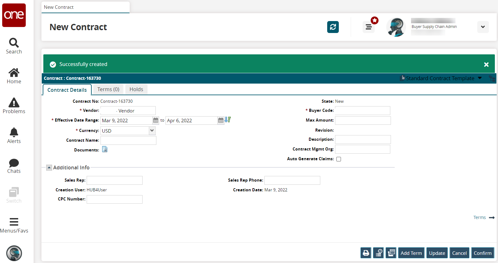This screenshot has width=498, height=263.
Task: Open the start date calendar picker
Action: coord(156,120)
